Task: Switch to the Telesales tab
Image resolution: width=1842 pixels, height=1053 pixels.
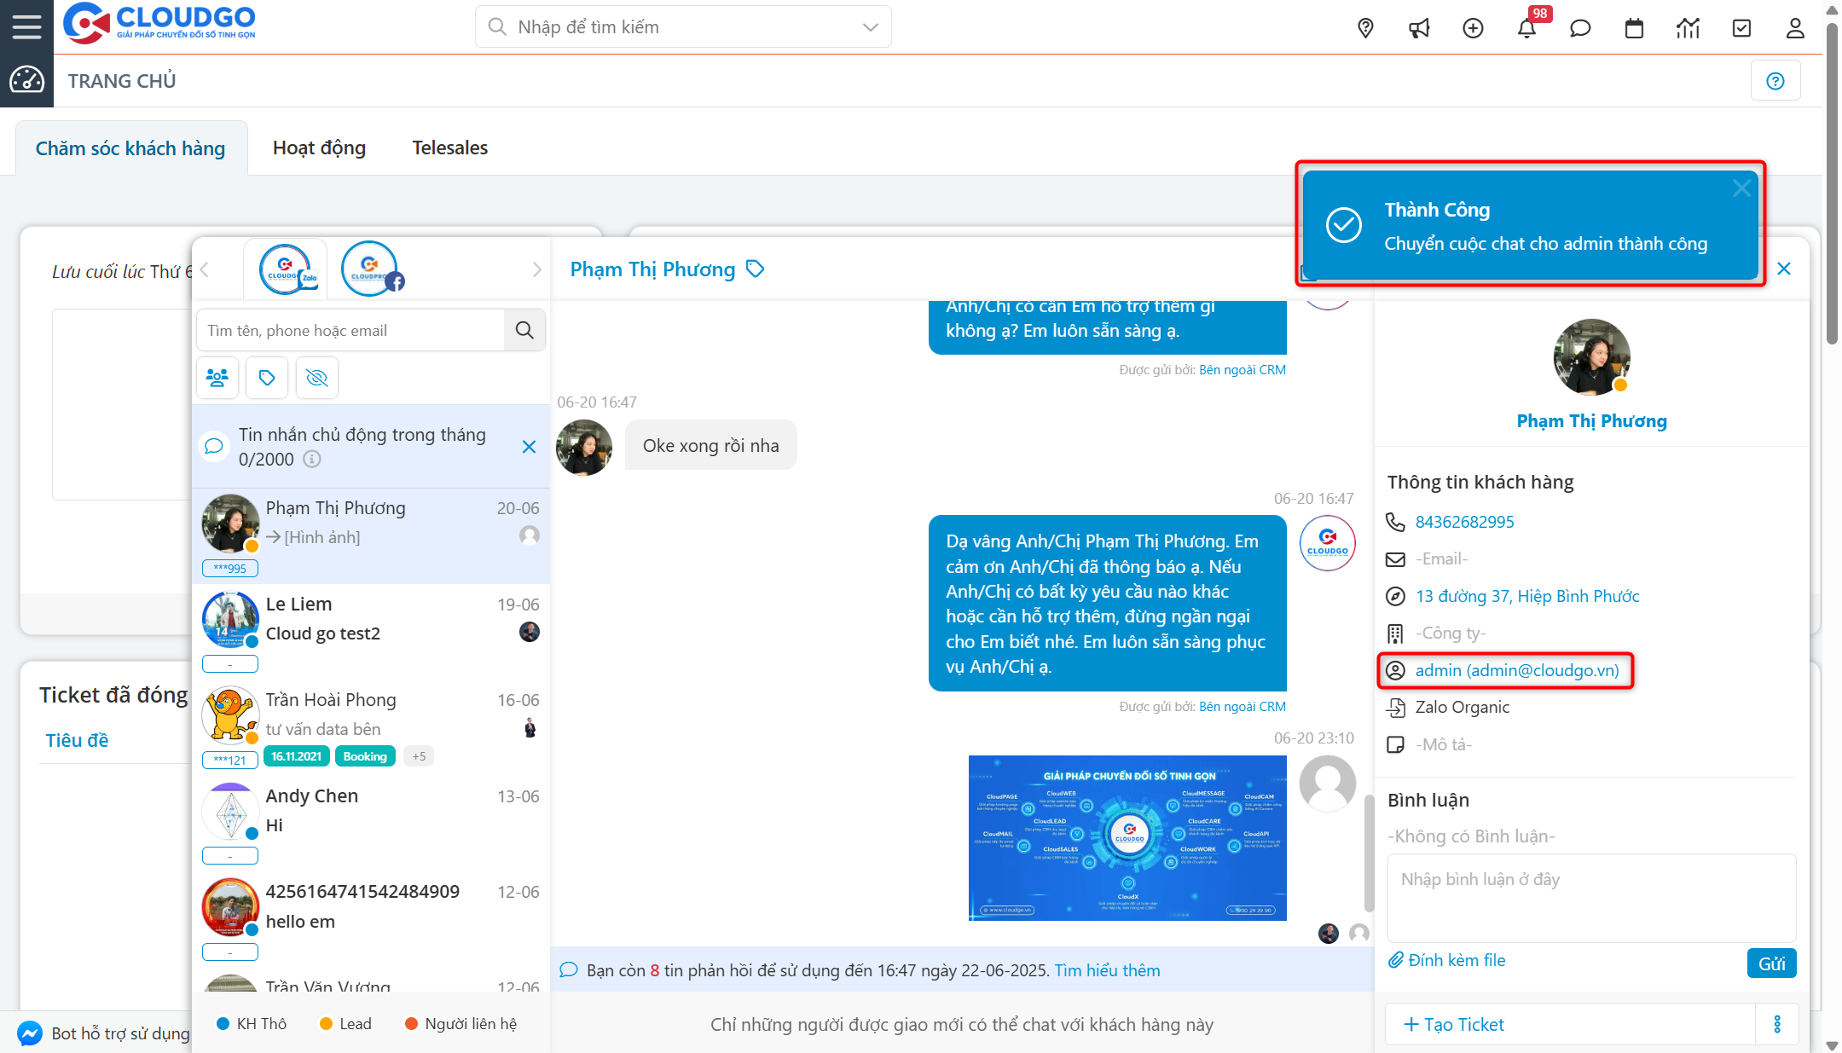Action: (x=449, y=147)
